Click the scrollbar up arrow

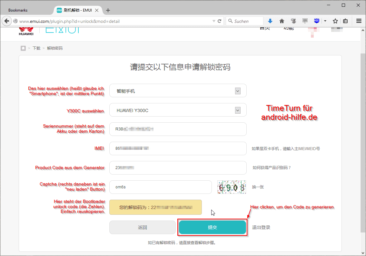point(363,30)
